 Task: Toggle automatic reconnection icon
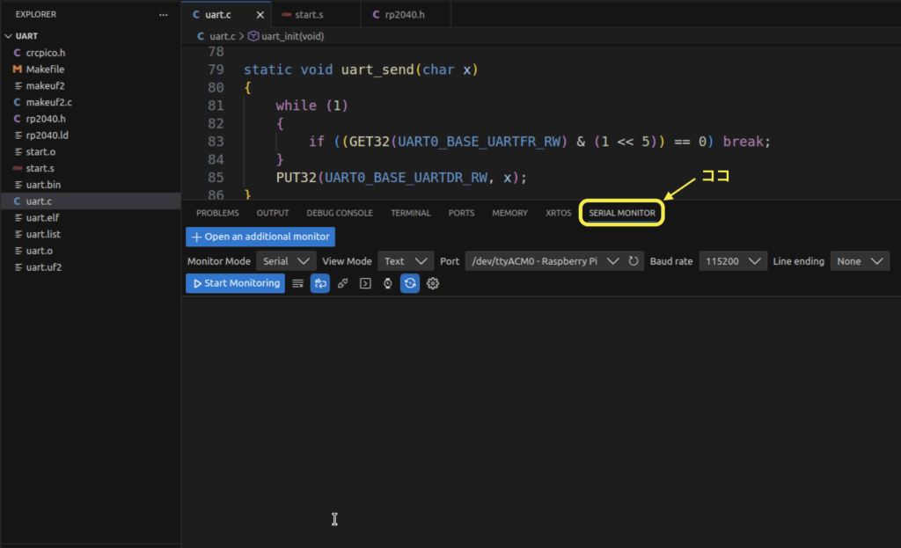pyautogui.click(x=410, y=283)
